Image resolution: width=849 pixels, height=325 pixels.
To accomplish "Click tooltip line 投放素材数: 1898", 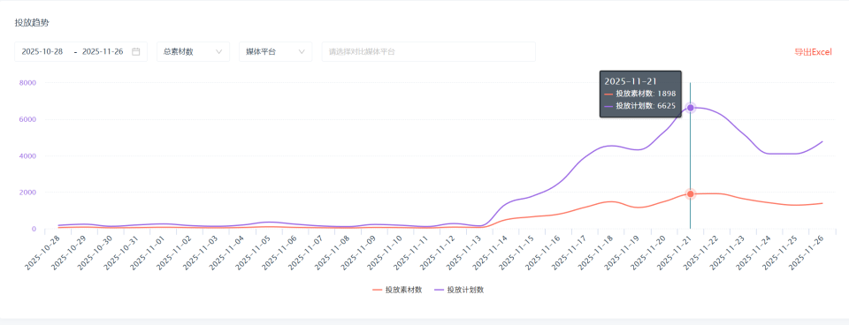I will tap(640, 94).
